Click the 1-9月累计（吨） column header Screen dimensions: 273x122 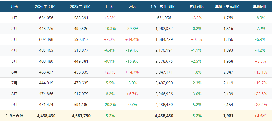pos(163,7)
